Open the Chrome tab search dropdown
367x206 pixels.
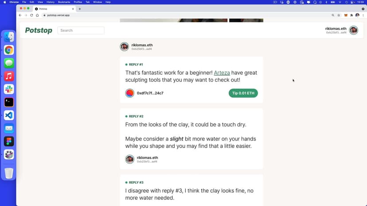tap(363, 9)
